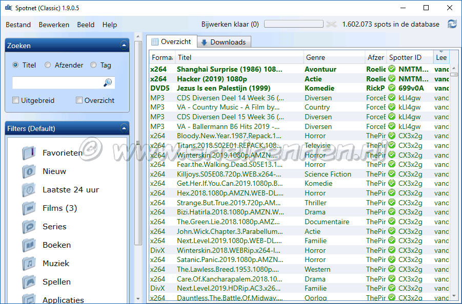The image size is (462, 304).
Task: Click the sidebar vertical scrollbar thumb
Action: point(138,143)
